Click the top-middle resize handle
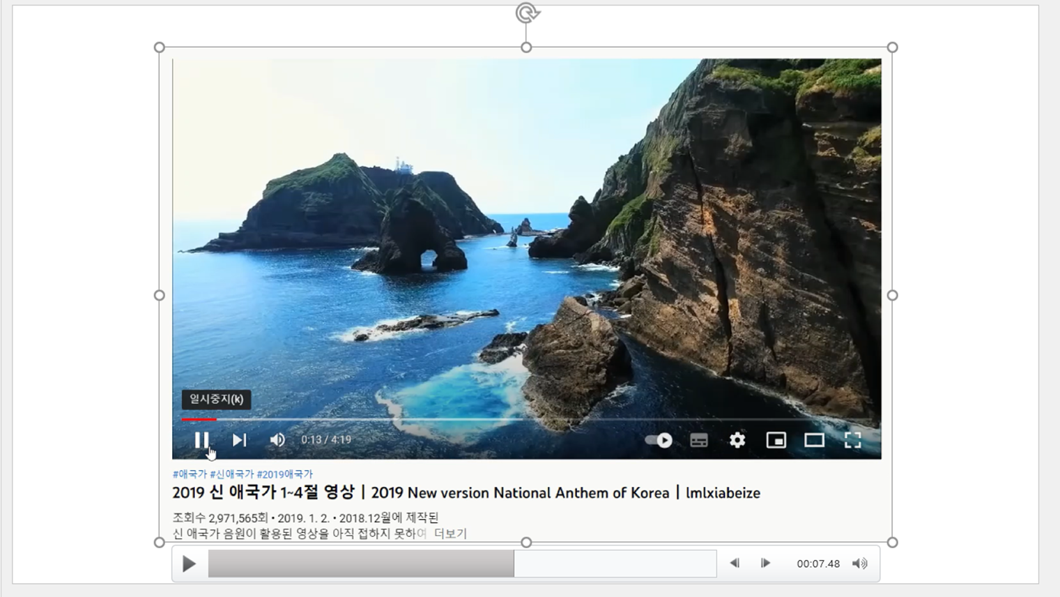 [526, 47]
